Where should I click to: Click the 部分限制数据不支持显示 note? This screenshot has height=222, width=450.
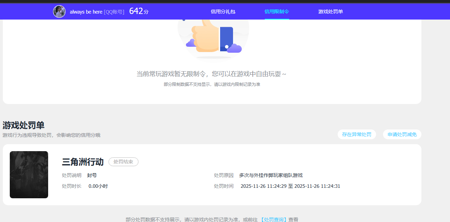click(x=212, y=84)
